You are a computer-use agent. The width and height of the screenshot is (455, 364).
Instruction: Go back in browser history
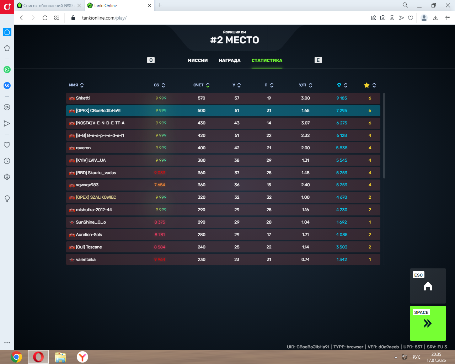pyautogui.click(x=21, y=18)
